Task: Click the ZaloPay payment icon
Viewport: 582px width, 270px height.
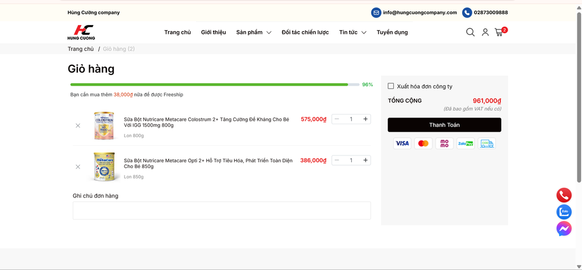Action: pos(465,144)
